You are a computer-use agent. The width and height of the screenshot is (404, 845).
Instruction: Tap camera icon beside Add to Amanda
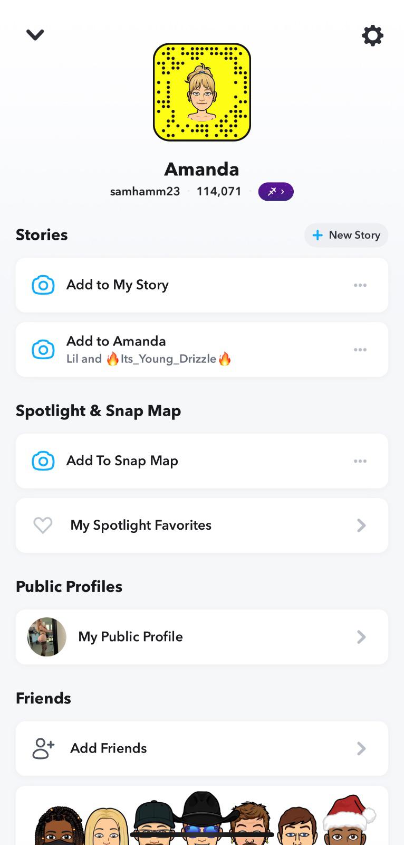[x=43, y=350]
